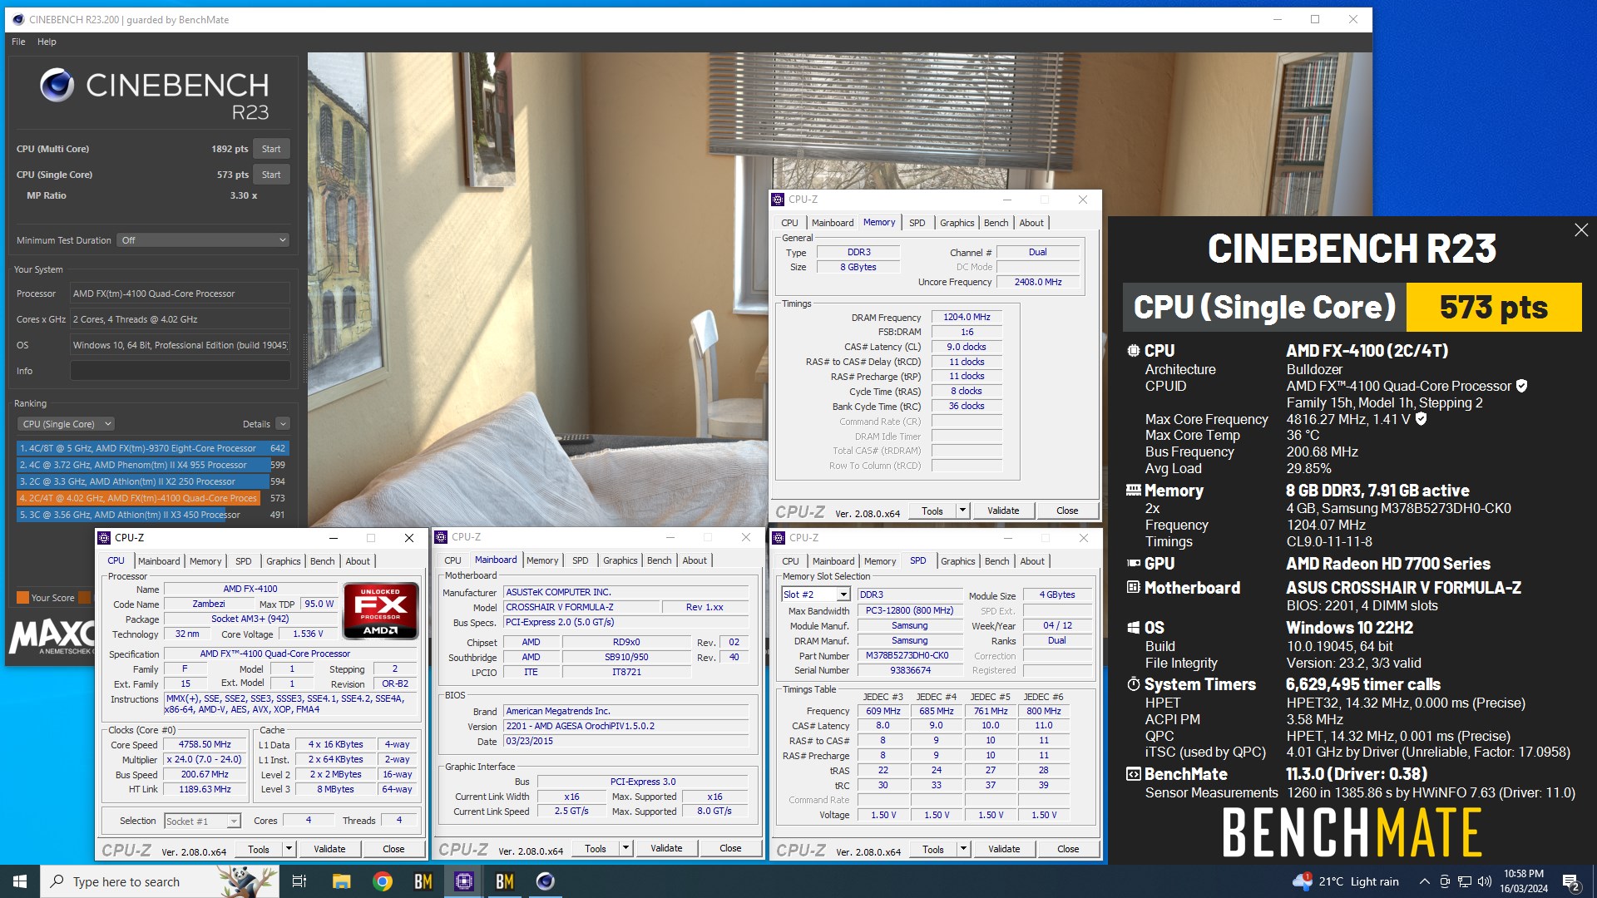Select ranking row Athlon II X3 450 Processor

152,515
